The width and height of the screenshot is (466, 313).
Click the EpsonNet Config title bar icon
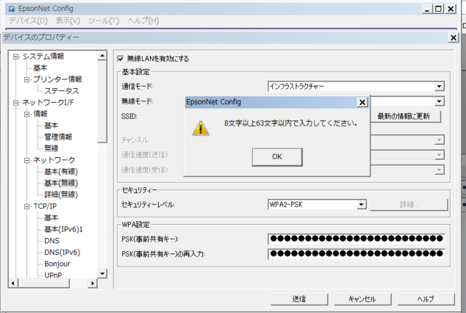point(12,9)
